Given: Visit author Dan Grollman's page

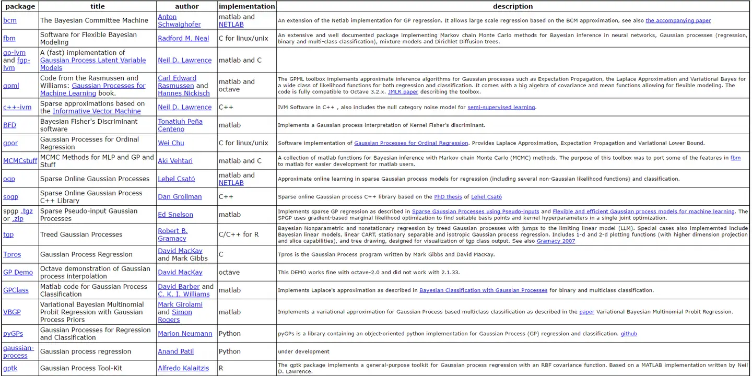Looking at the screenshot, I should [x=180, y=196].
